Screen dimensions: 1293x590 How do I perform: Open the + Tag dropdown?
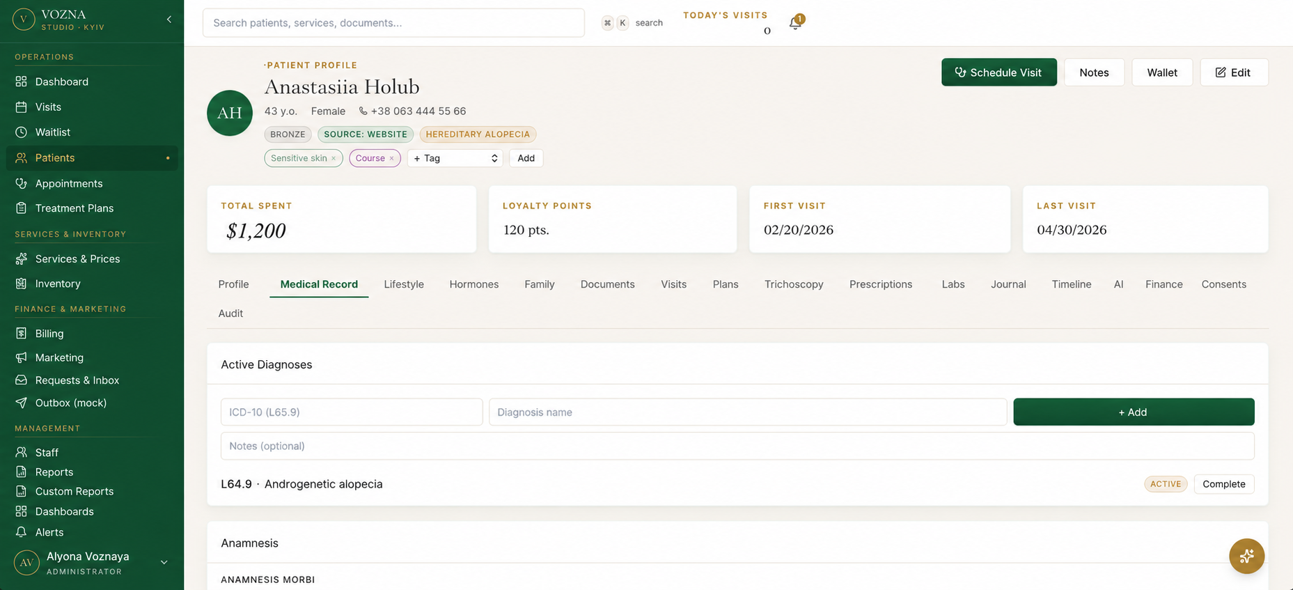click(455, 158)
